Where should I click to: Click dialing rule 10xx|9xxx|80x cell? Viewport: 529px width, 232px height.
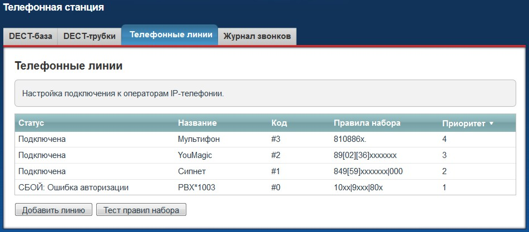358,187
